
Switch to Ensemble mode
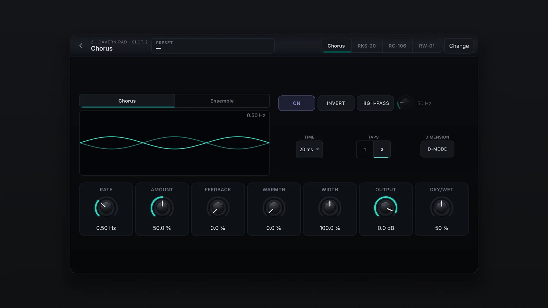click(x=222, y=101)
